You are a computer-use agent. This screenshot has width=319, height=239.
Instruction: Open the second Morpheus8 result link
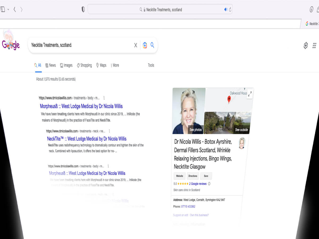coord(87,173)
